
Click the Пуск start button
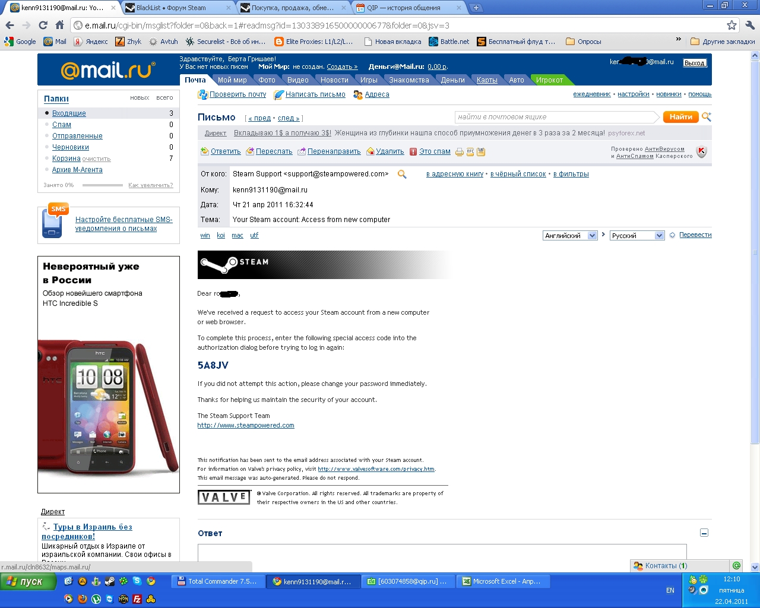click(28, 582)
